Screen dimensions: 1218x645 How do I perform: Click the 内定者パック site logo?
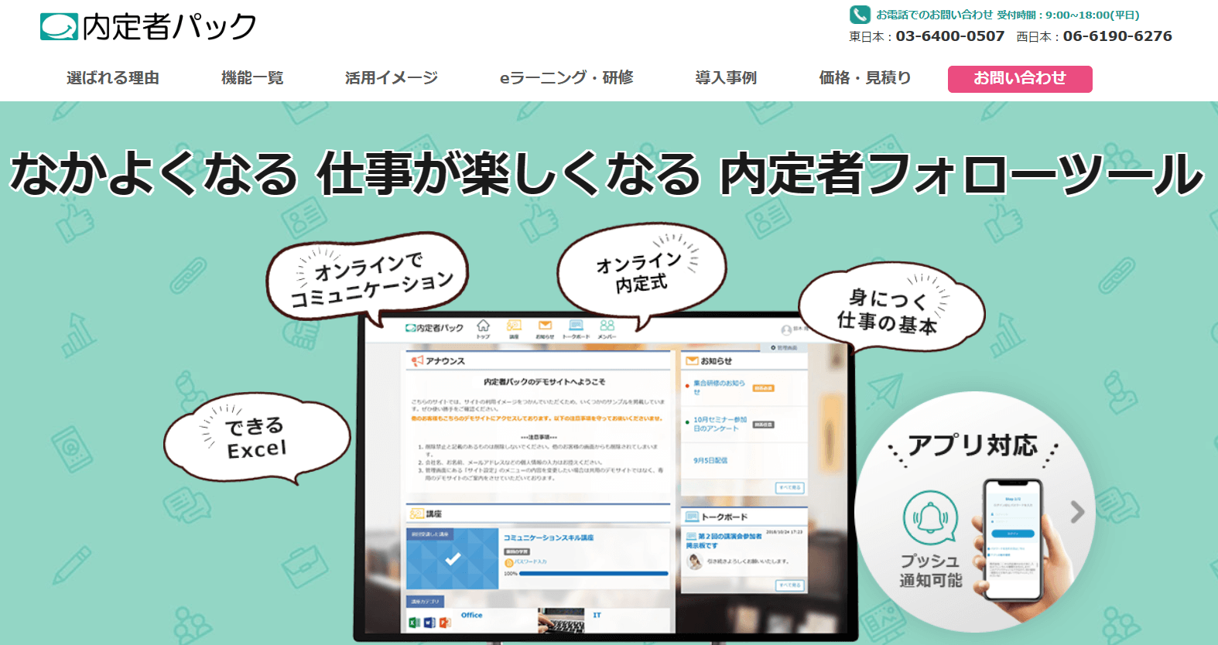click(148, 26)
